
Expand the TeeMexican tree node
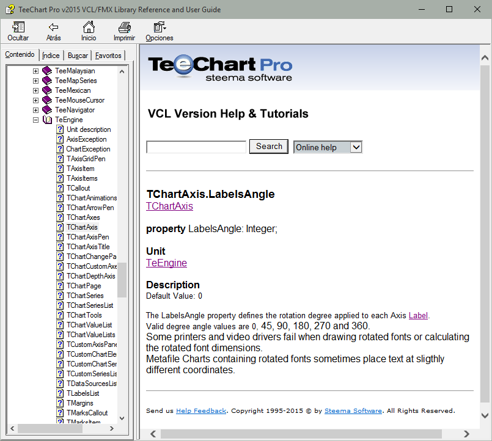(x=36, y=90)
